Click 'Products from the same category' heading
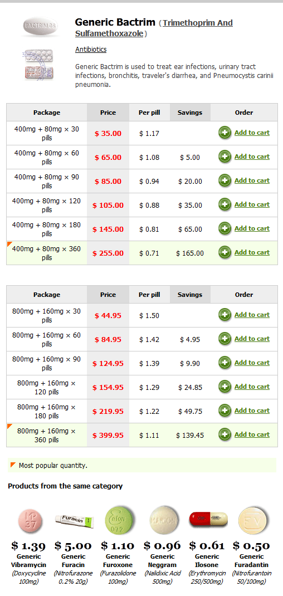This screenshot has width=283, height=596. click(x=65, y=486)
